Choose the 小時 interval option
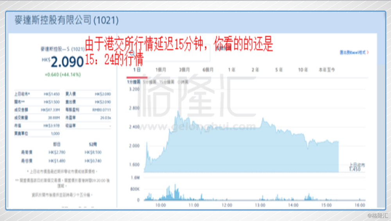The image size is (391, 221). [183, 82]
